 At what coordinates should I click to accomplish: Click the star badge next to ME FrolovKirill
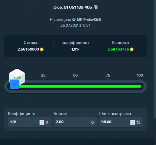click(74, 19)
